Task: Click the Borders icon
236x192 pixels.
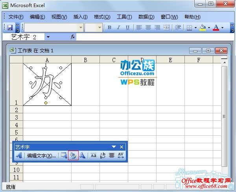Action: (189, 28)
